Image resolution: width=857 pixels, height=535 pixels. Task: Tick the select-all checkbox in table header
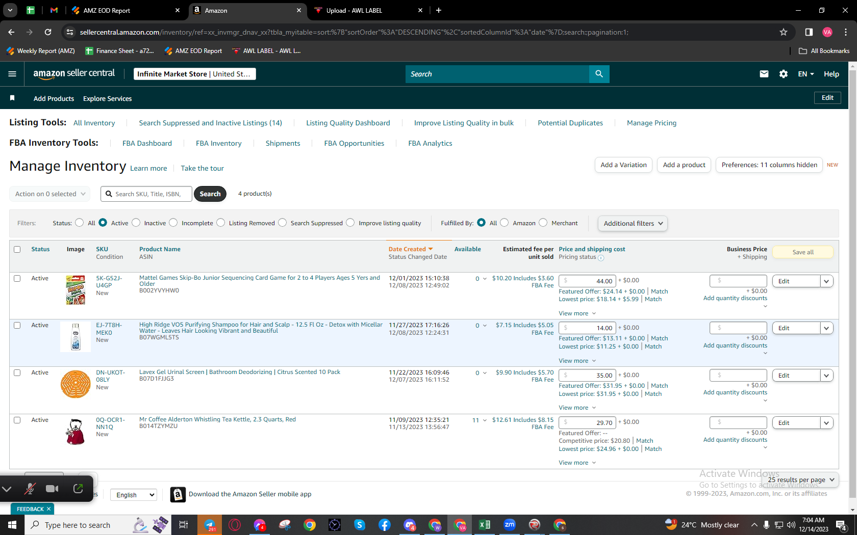pos(17,249)
